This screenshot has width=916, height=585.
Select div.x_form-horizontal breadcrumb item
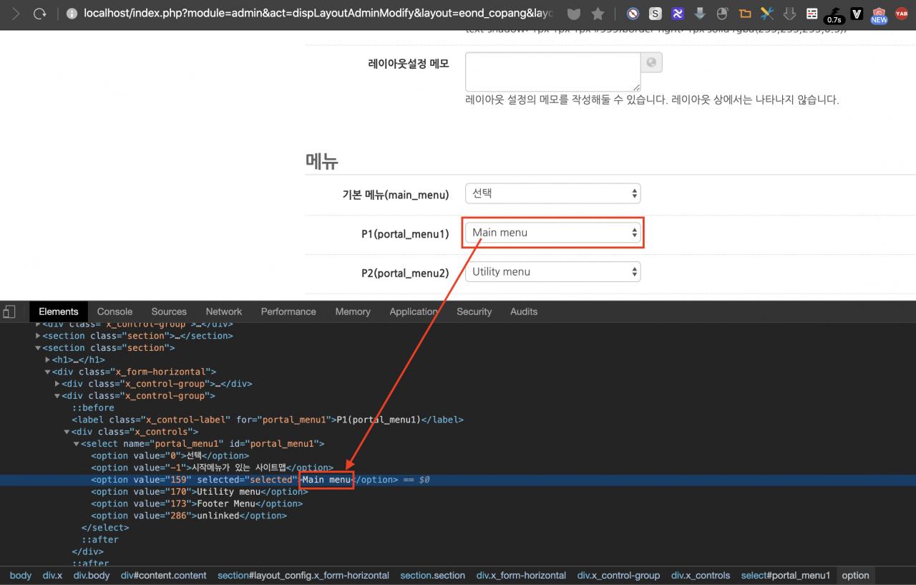coord(522,575)
